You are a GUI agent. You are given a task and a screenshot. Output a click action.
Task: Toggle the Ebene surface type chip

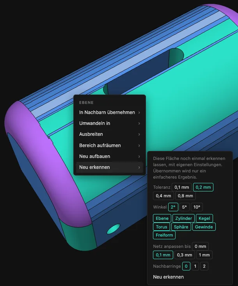162,218
